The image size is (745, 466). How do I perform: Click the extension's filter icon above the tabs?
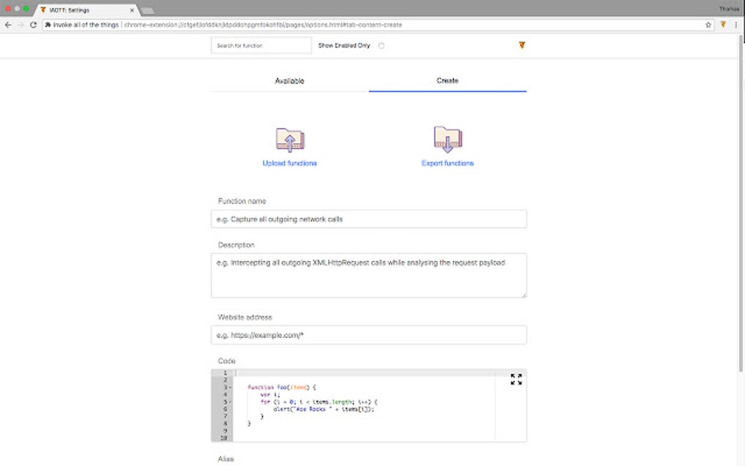pyautogui.click(x=521, y=45)
